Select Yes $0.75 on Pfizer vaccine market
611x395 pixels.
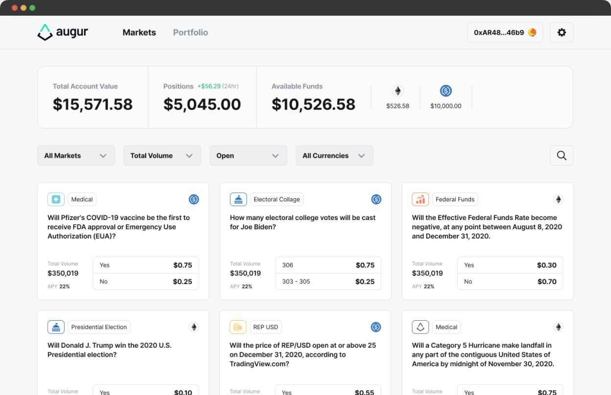click(146, 265)
